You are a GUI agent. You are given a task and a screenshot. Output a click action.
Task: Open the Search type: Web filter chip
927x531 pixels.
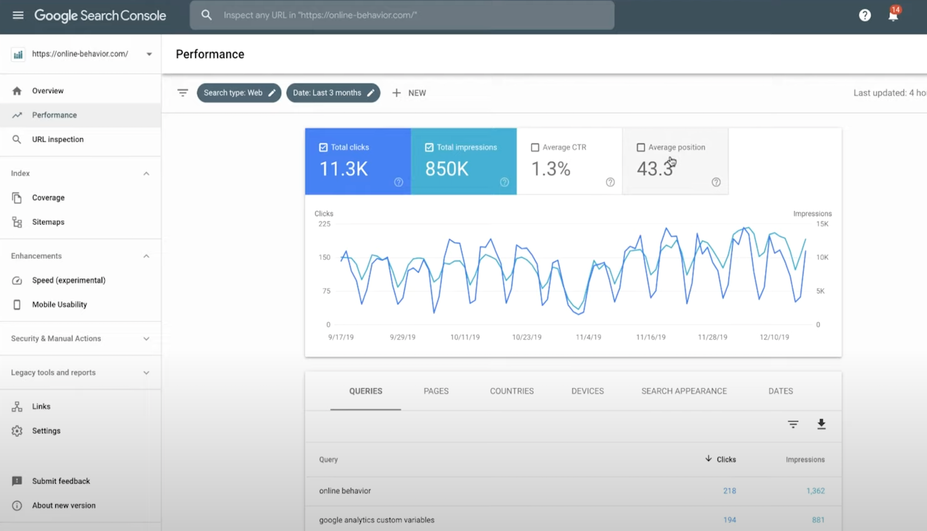point(239,93)
